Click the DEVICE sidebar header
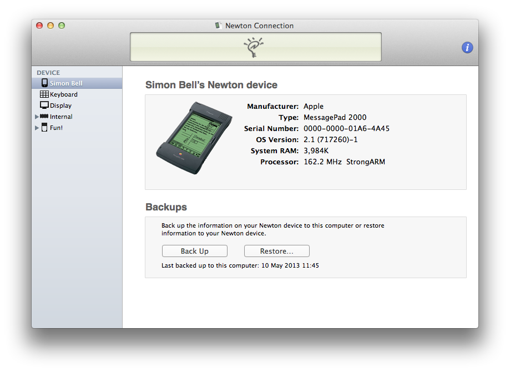 [48, 73]
